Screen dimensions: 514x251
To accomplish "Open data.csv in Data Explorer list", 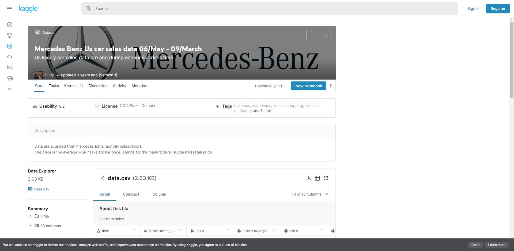I will point(42,189).
